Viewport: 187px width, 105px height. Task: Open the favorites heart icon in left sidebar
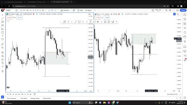3,39
